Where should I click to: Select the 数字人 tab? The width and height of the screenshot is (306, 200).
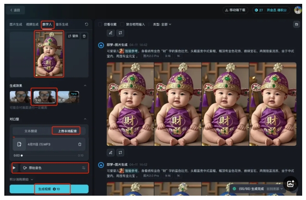point(47,24)
